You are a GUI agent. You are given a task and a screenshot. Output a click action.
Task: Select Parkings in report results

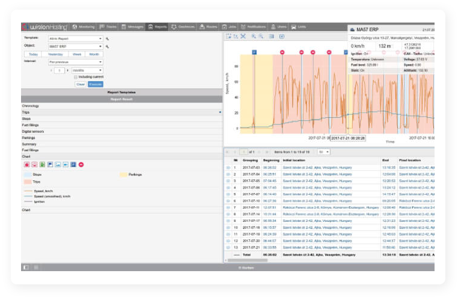click(28, 138)
